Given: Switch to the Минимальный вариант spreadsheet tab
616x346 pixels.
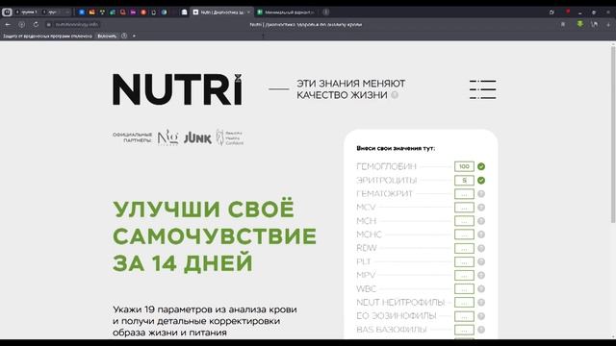Looking at the screenshot, I should pos(287,12).
